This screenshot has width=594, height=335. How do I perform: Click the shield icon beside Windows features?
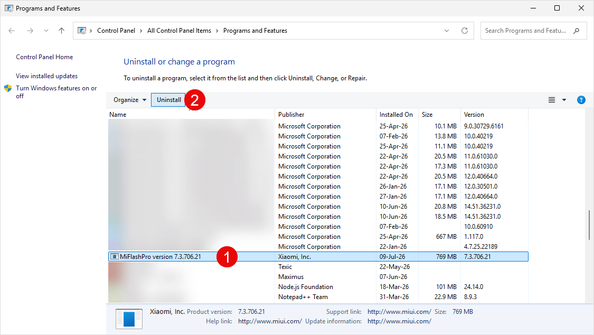pos(8,88)
